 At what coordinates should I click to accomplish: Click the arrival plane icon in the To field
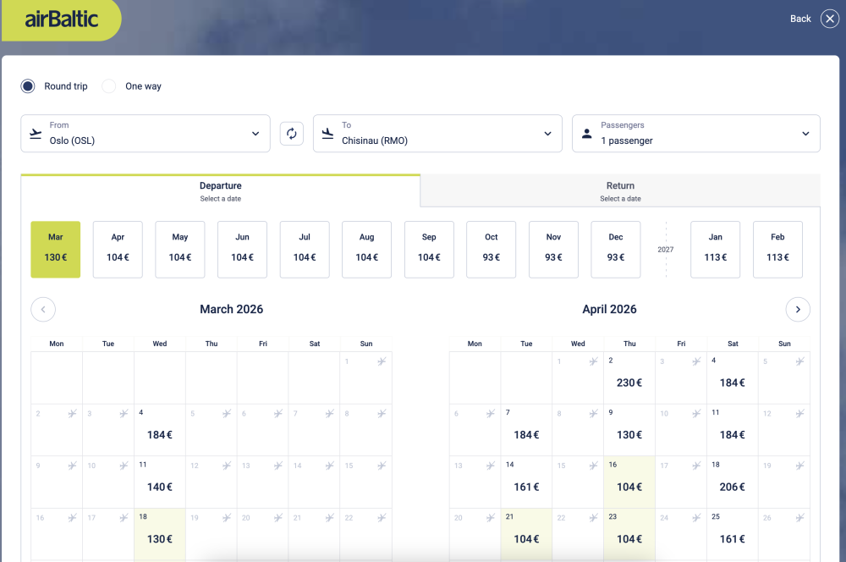[327, 133]
